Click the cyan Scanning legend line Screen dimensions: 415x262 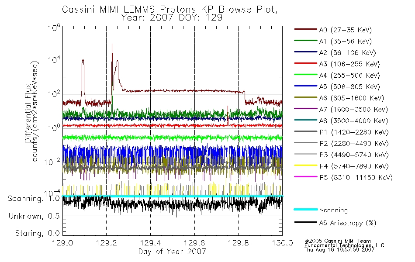(x=305, y=209)
